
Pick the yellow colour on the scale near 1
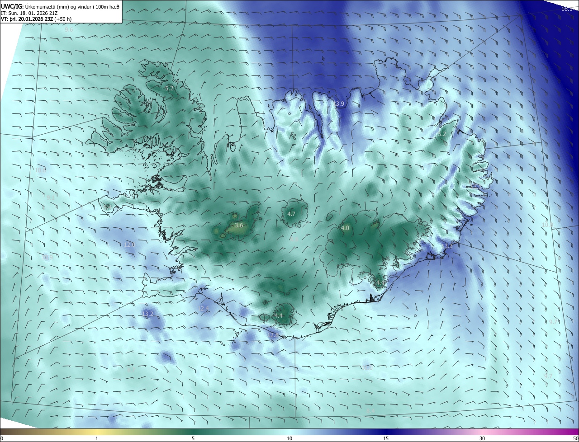tap(97, 432)
